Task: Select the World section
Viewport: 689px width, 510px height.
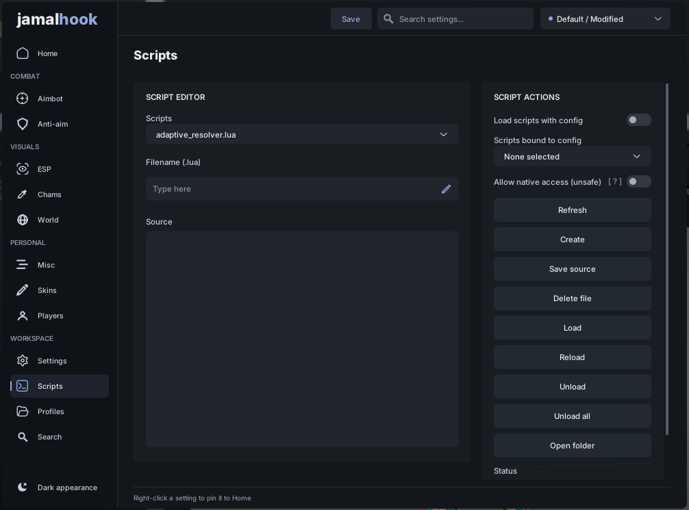Action: point(60,220)
